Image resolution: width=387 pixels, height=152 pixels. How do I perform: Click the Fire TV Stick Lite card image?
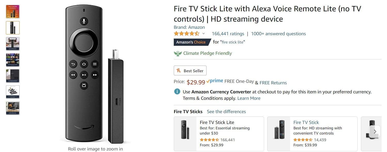click(185, 130)
